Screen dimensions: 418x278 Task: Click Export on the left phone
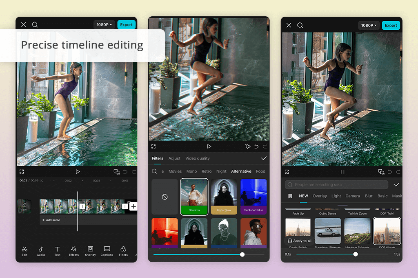[127, 24]
